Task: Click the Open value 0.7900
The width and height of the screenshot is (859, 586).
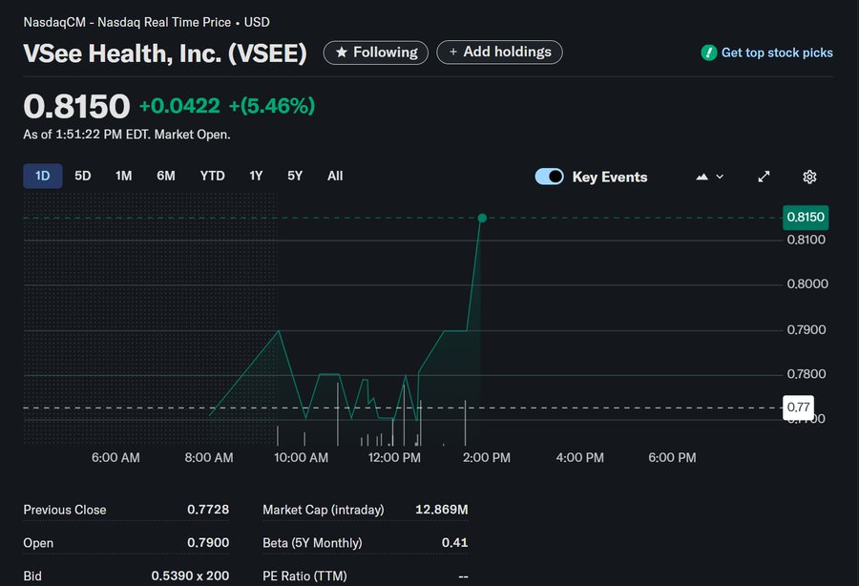Action: point(208,543)
